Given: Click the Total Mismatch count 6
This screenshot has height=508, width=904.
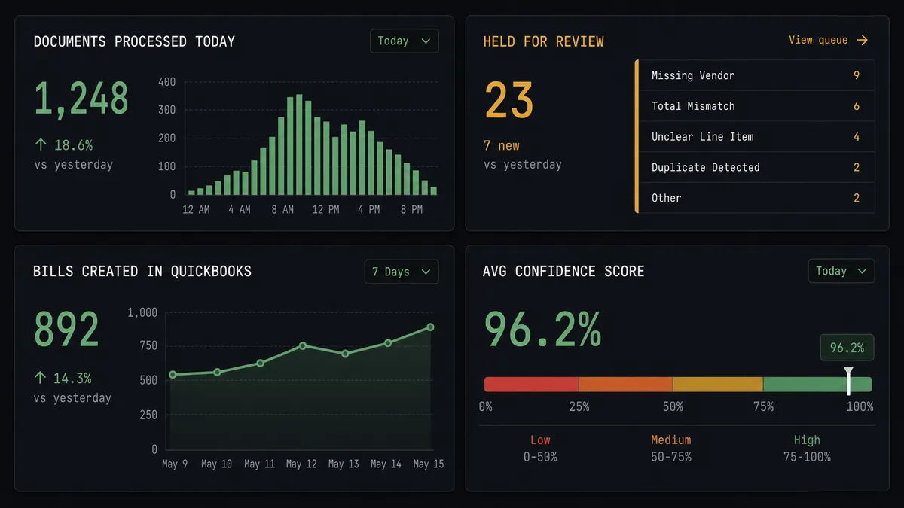Looking at the screenshot, I should click(857, 106).
